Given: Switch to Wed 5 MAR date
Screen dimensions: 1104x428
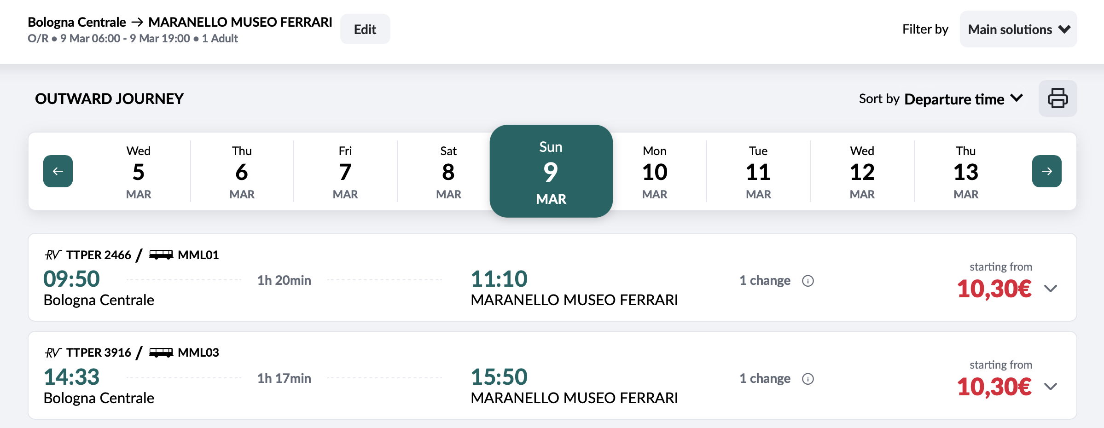Looking at the screenshot, I should (x=139, y=172).
